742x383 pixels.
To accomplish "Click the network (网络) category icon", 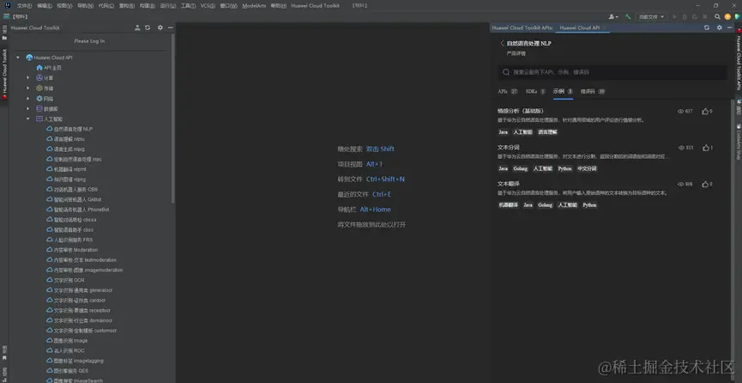I will pos(39,99).
